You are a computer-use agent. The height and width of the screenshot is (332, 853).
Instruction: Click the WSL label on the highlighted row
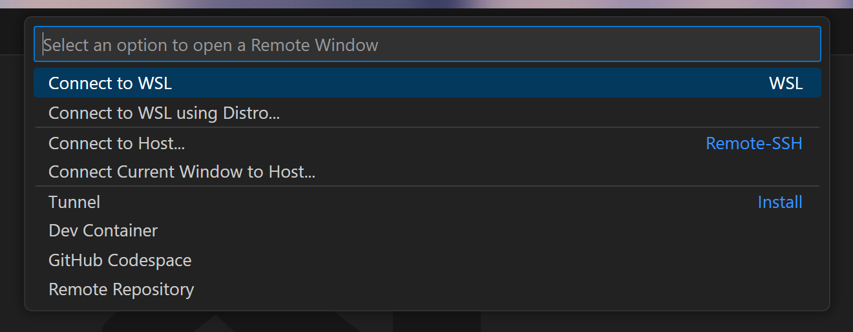785,83
